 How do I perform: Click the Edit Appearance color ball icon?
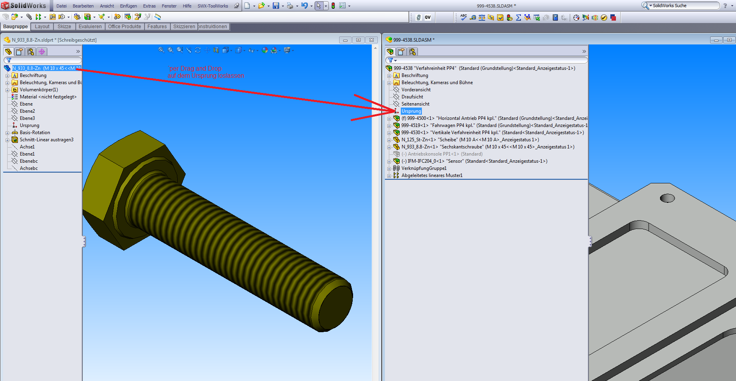(x=265, y=50)
